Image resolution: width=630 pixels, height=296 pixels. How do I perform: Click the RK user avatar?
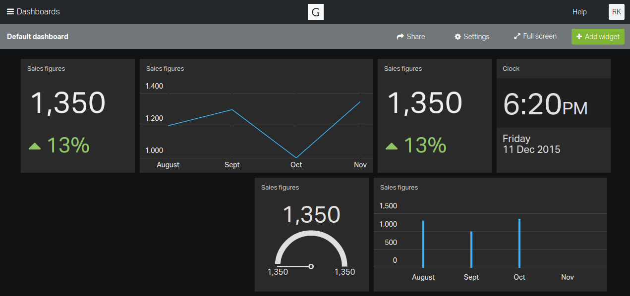pos(616,11)
